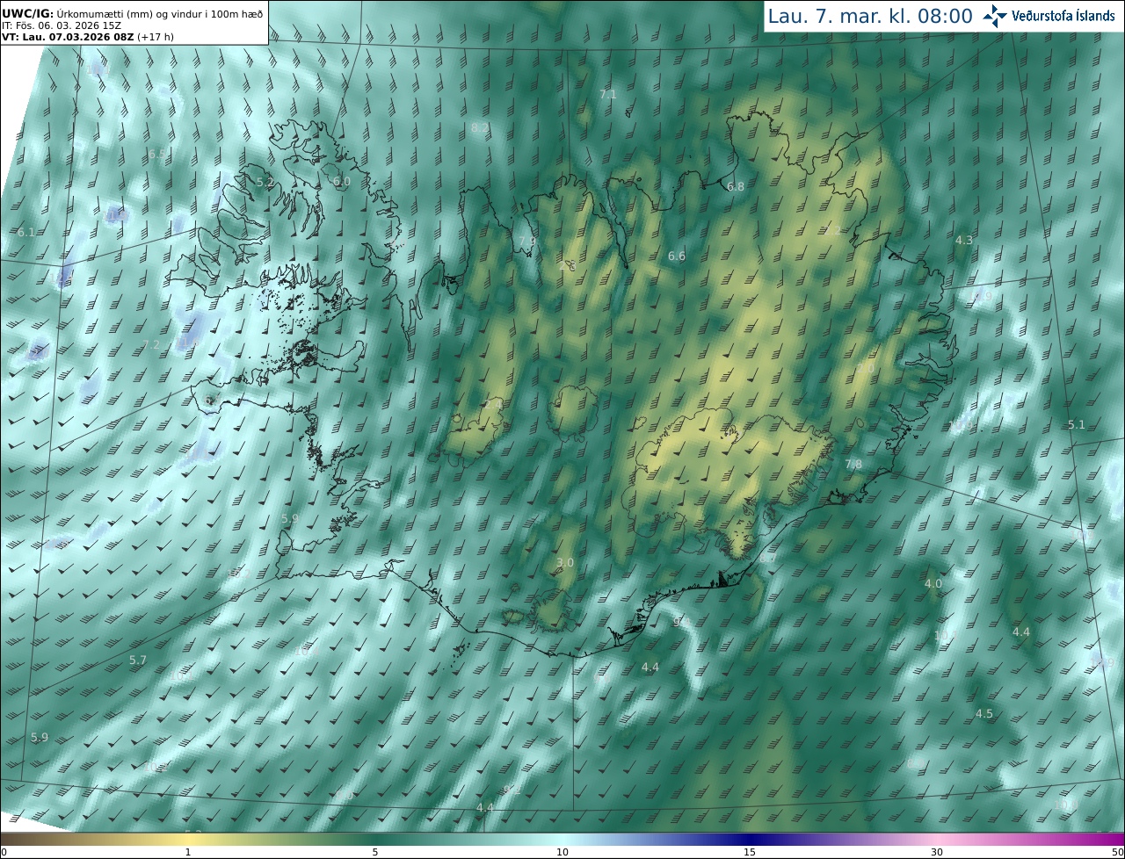1125x859 pixels.
Task: Click the 15 tick on the color scale
Action: (x=750, y=852)
